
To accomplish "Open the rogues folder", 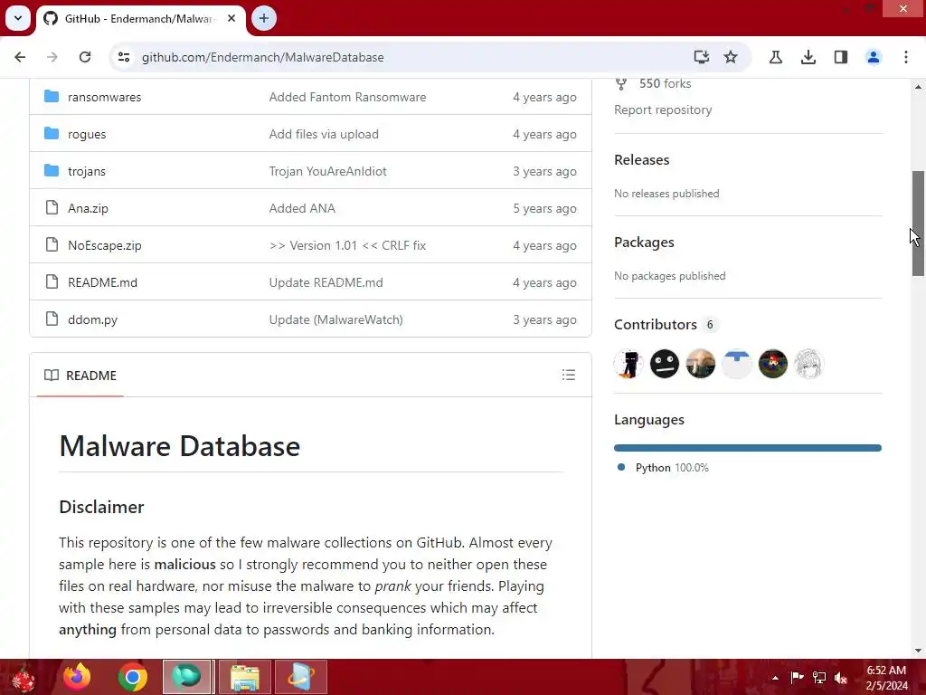I will click(87, 134).
